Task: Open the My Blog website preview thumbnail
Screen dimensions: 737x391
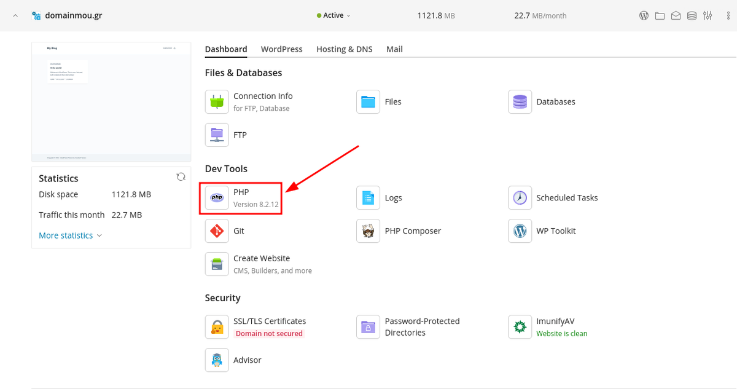Action: tap(111, 101)
